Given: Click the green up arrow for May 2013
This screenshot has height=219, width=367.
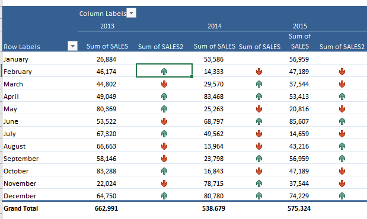Looking at the screenshot, I should pyautogui.click(x=164, y=109).
